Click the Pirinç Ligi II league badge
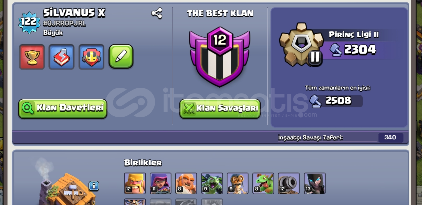The width and height of the screenshot is (422, 205). 301,45
